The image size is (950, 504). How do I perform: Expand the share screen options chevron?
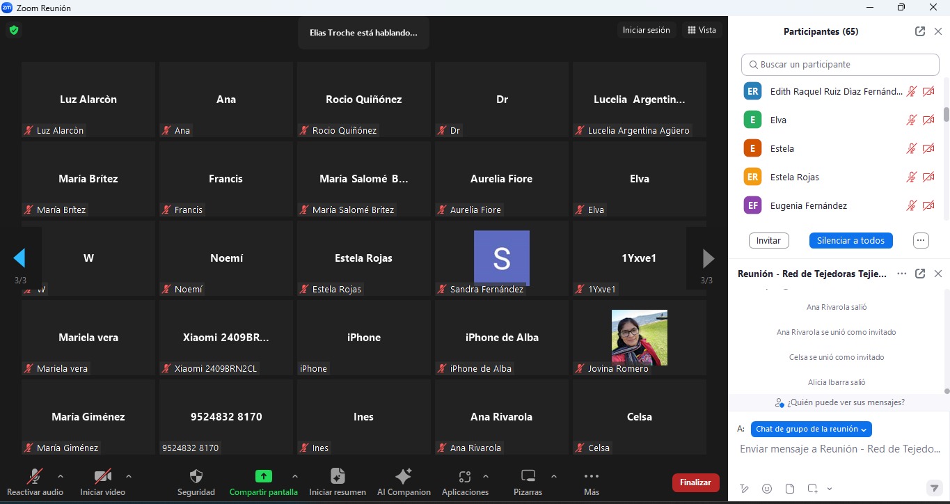point(294,476)
